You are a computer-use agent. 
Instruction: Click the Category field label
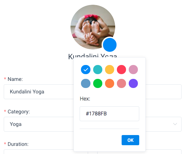[x=19, y=112]
